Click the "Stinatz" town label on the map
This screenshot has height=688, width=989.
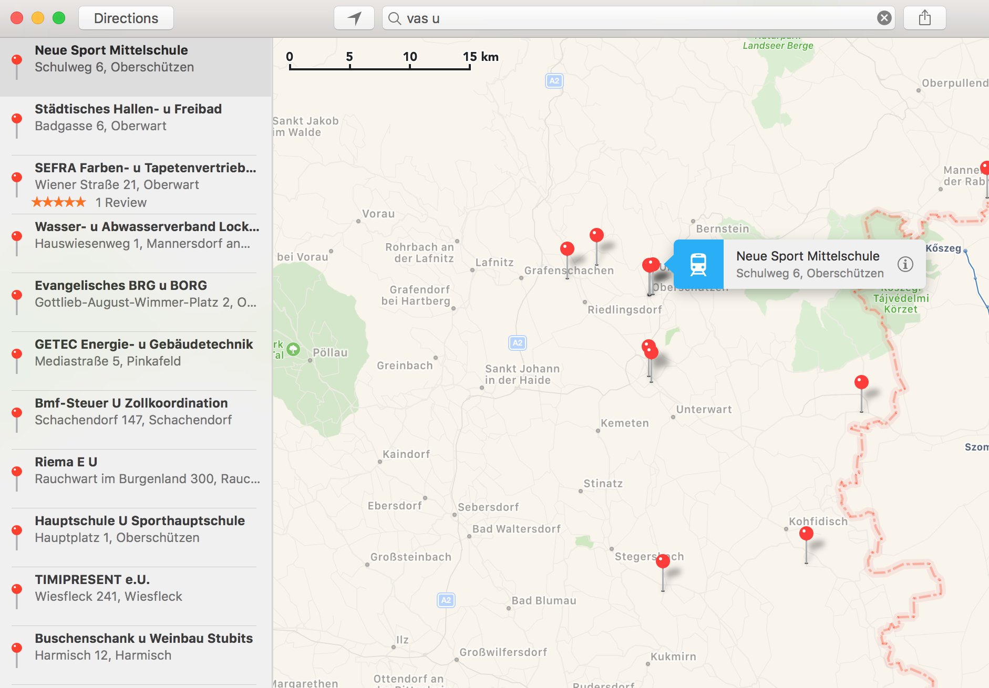pyautogui.click(x=603, y=483)
